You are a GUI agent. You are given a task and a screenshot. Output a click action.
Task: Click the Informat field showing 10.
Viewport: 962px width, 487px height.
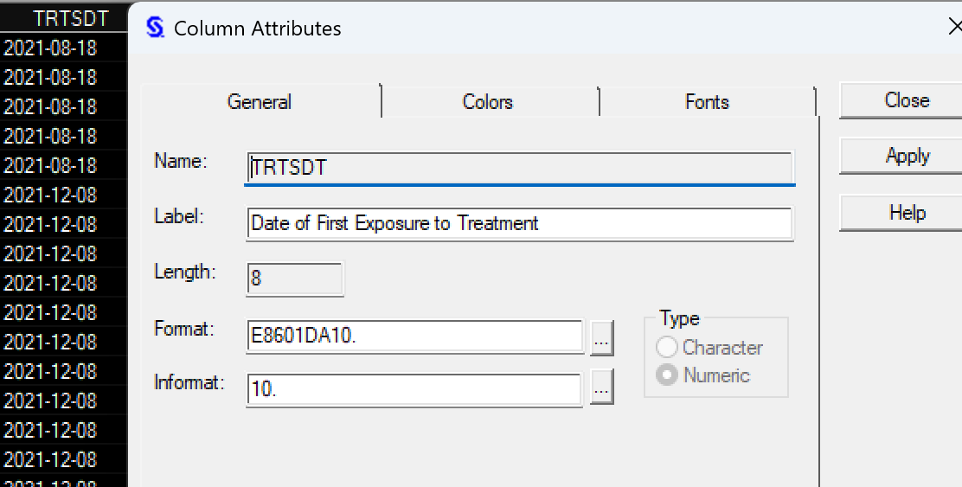pyautogui.click(x=414, y=388)
